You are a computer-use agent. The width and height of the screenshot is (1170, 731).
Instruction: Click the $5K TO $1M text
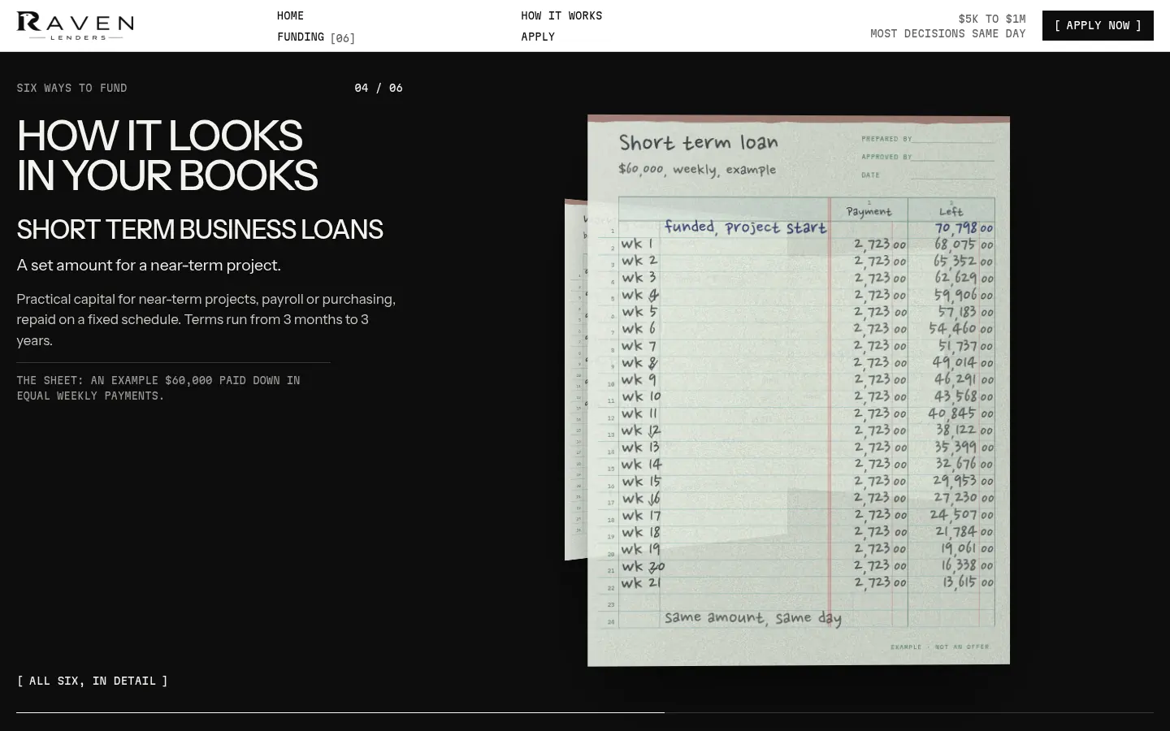(991, 19)
